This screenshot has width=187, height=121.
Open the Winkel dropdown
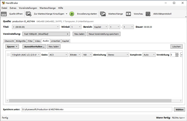(x=76, y=27)
